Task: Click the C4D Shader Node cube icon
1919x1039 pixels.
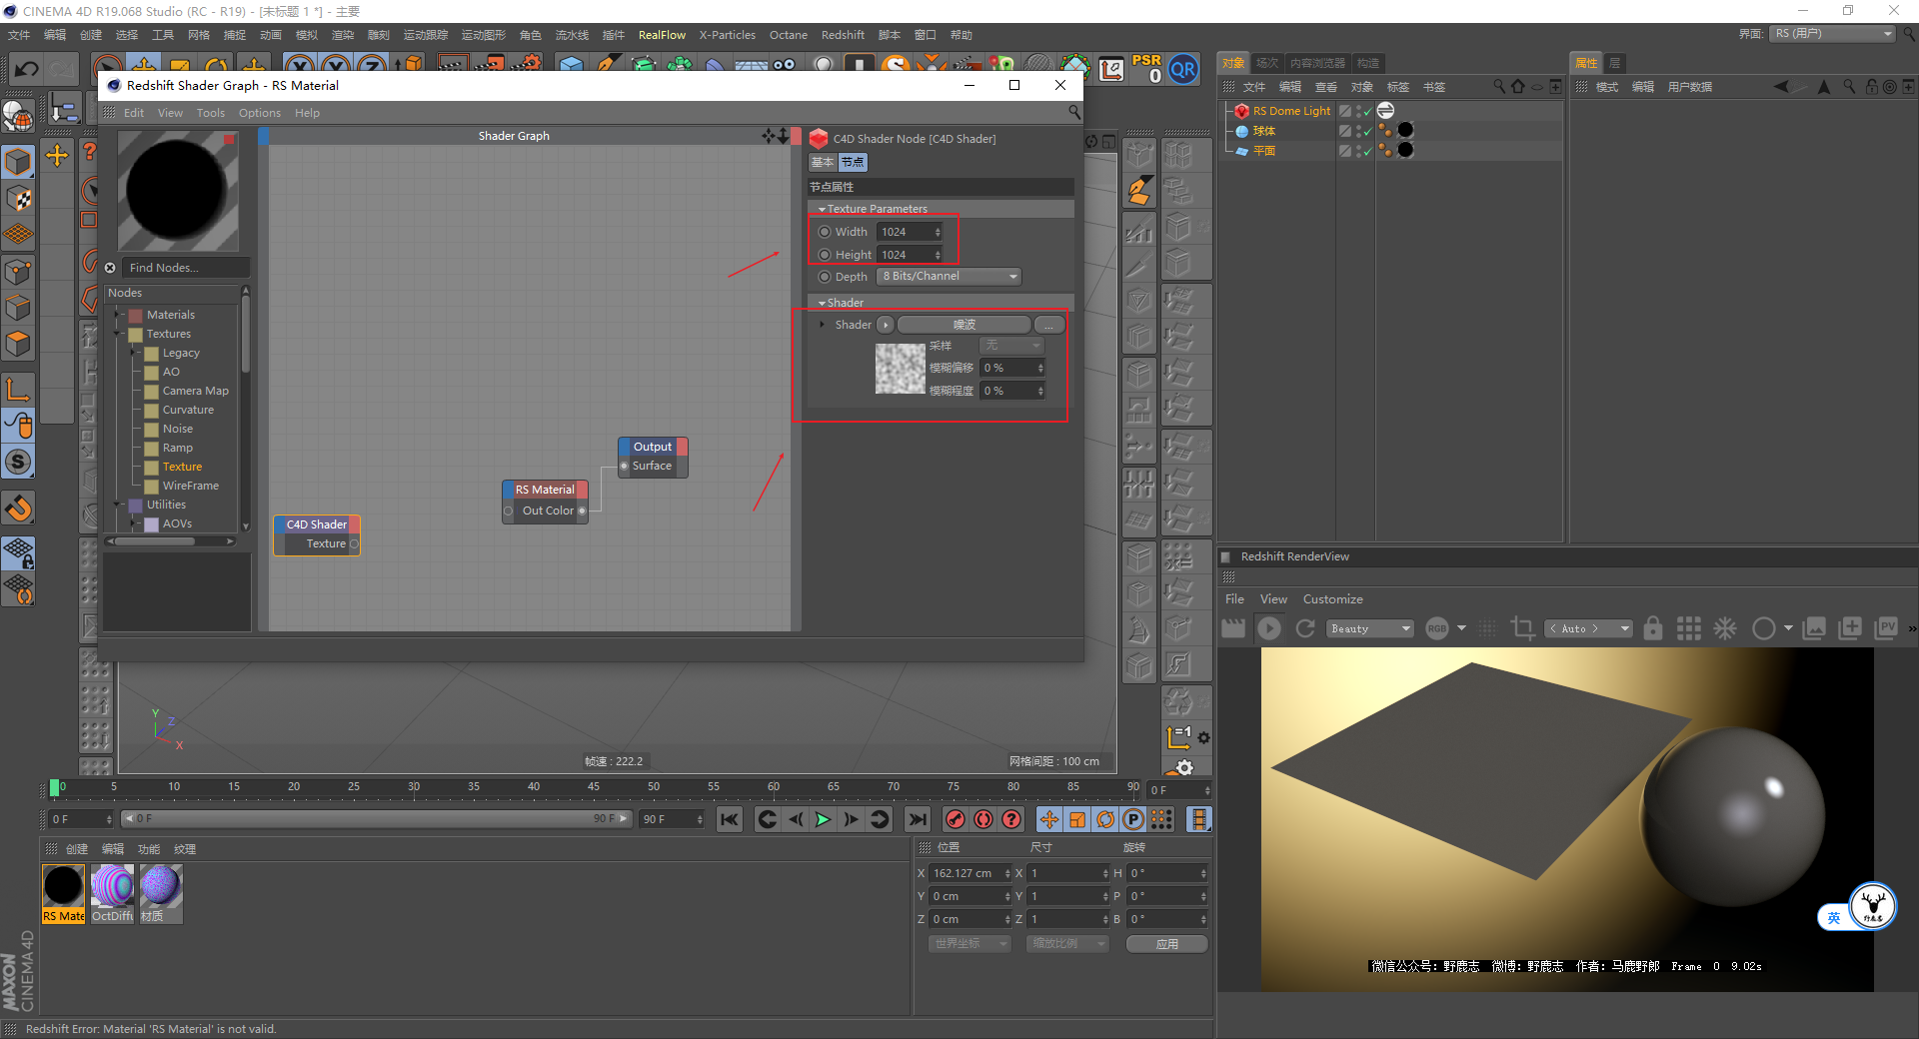Action: point(819,139)
